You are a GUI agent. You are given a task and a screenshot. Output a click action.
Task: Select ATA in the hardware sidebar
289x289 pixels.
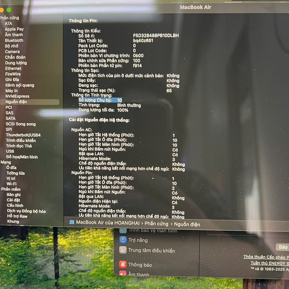8,24
